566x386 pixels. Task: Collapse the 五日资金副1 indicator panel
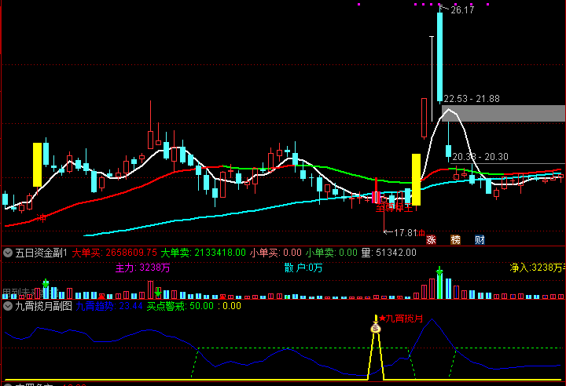tap(7, 253)
